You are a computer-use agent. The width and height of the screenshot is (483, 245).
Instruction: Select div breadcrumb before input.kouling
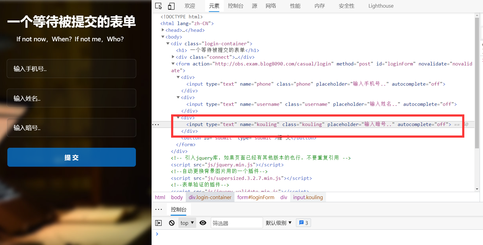tap(284, 197)
